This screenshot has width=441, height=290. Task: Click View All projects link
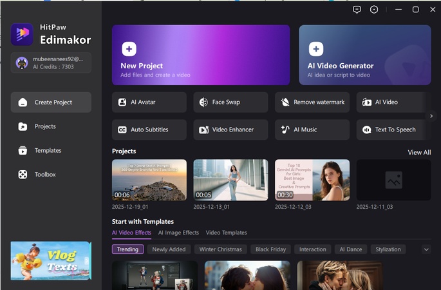[x=419, y=152]
